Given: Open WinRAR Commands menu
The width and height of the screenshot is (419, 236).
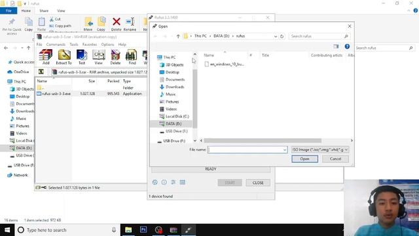Looking at the screenshot, I should (x=56, y=45).
